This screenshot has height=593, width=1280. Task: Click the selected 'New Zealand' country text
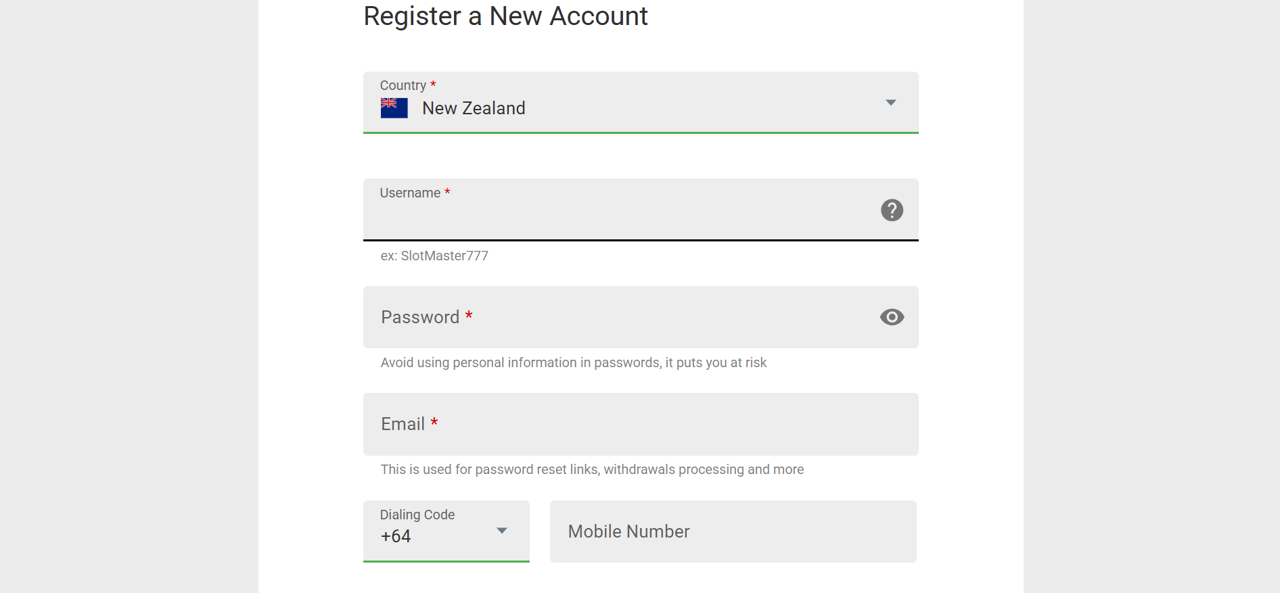coord(474,108)
